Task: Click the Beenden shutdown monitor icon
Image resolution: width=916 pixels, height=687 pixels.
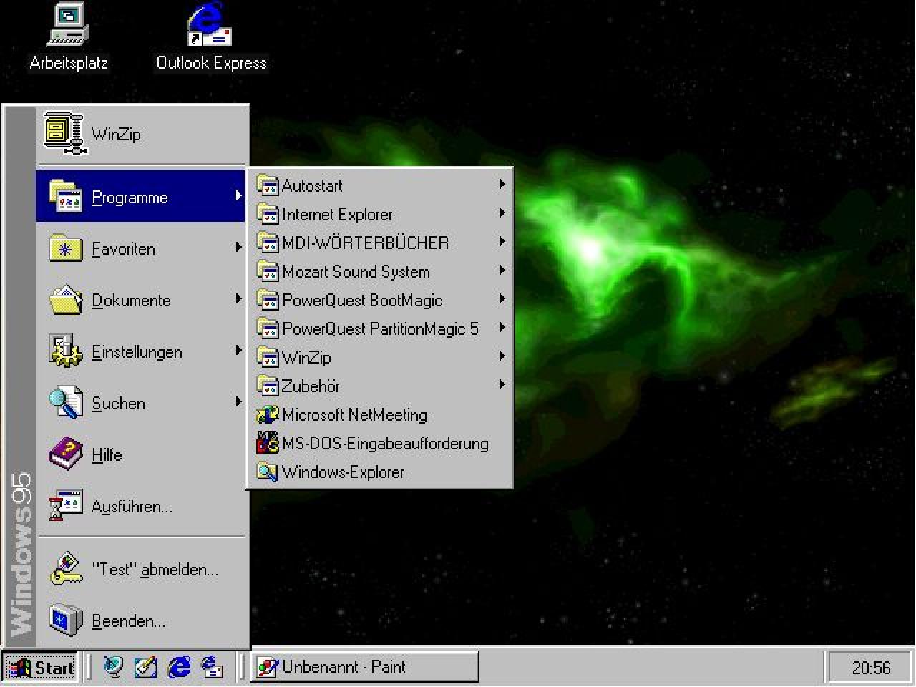Action: [x=65, y=620]
